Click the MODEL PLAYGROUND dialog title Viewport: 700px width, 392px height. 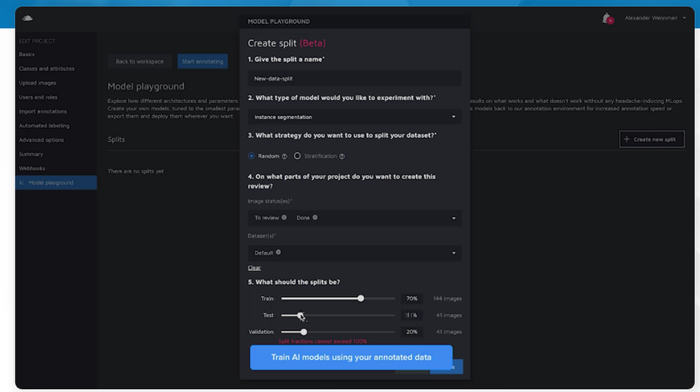[x=279, y=22]
